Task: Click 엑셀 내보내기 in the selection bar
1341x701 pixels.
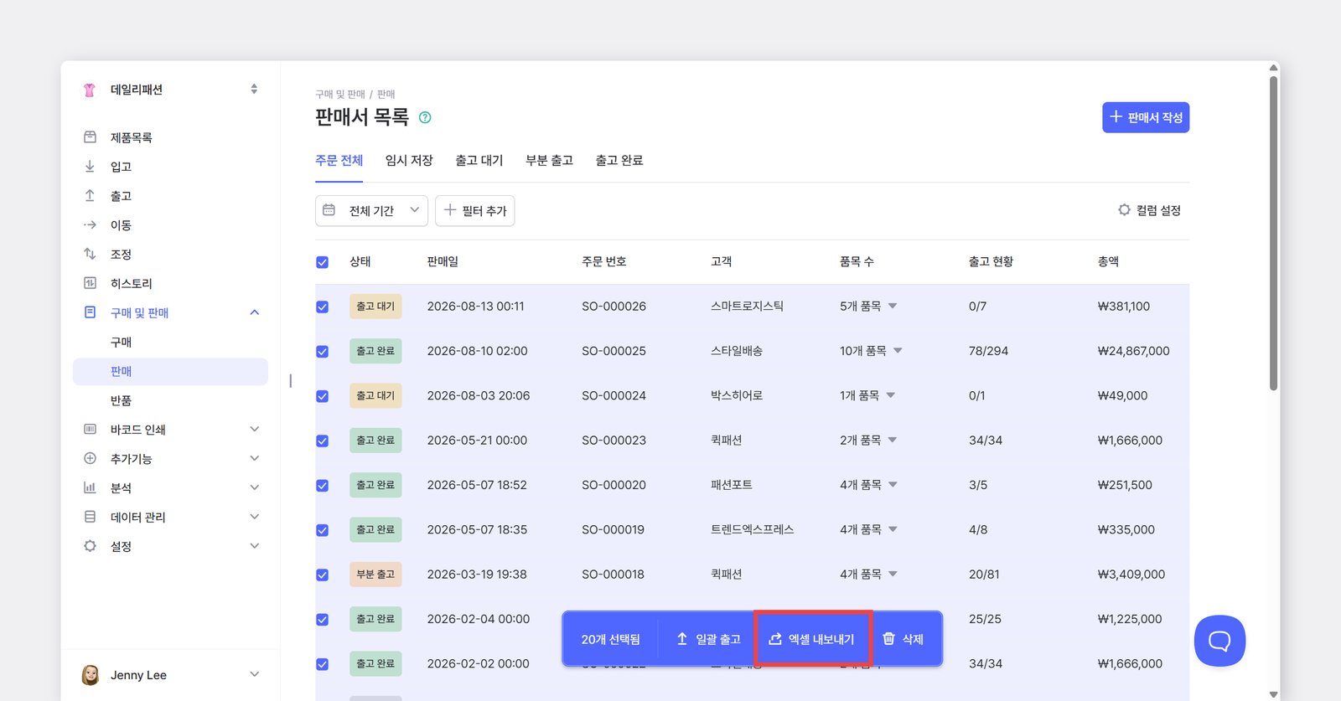Action: tap(813, 639)
